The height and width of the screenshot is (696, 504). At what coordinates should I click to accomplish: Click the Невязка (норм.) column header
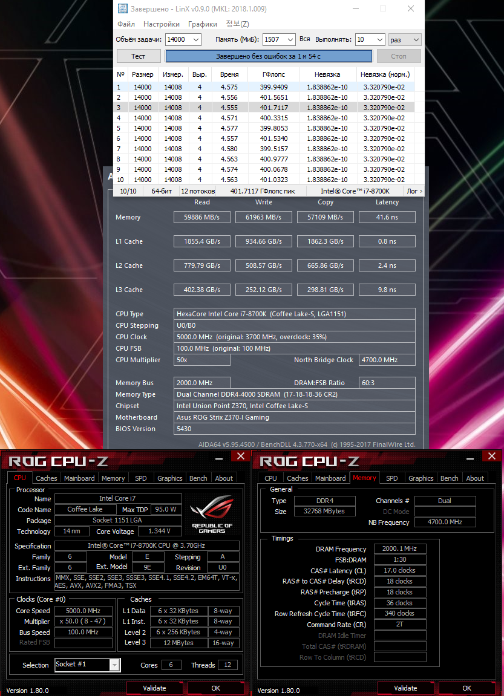385,74
